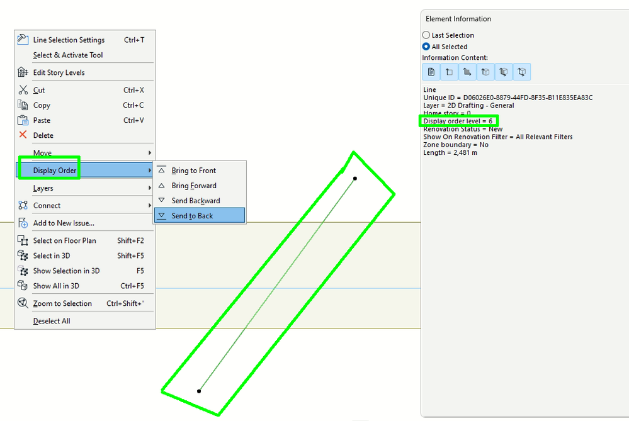Select the Last Selection radio button
The image size is (629, 421).
(426, 35)
